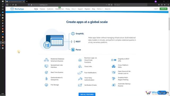Click the REST curly braces icon

(x=73, y=42)
